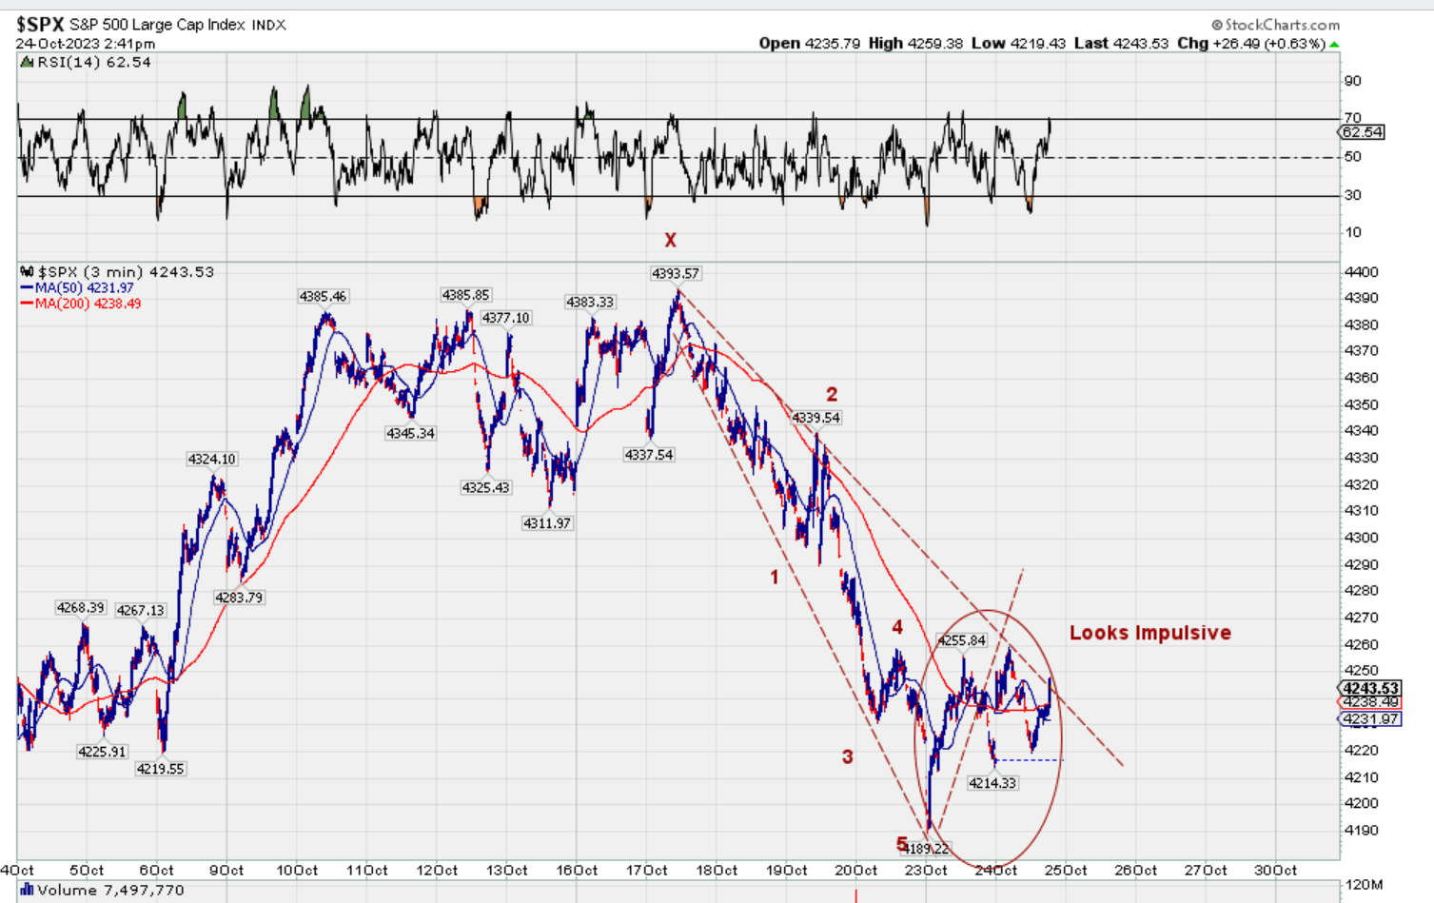The height and width of the screenshot is (903, 1434).
Task: Click the blue MA(50) legend line marker
Action: click(27, 287)
